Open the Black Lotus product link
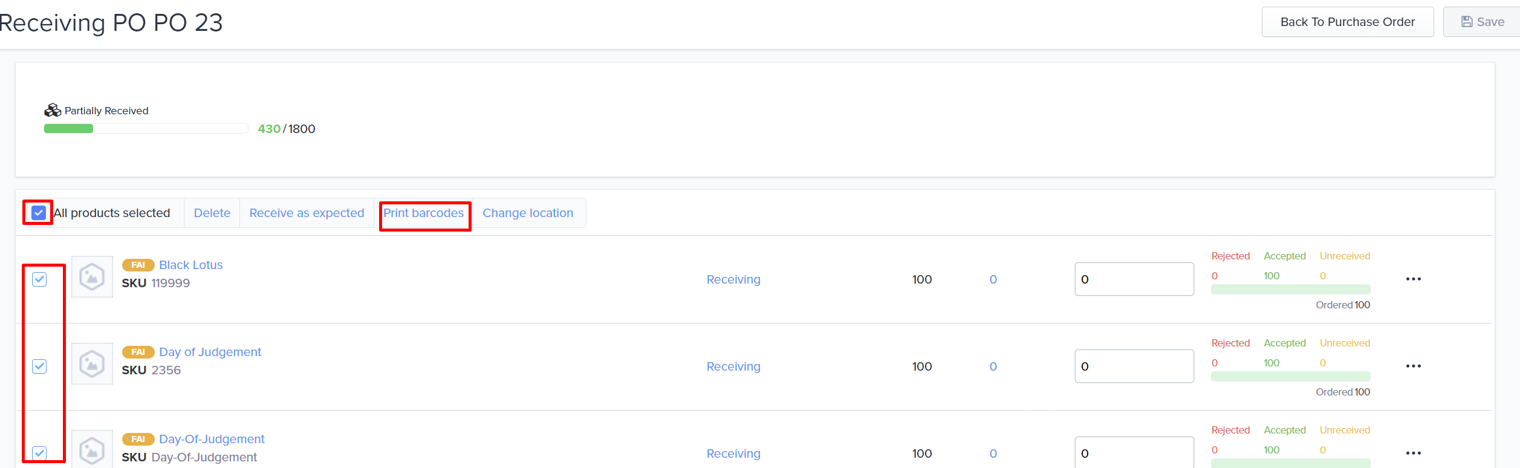1520x468 pixels. (x=191, y=265)
